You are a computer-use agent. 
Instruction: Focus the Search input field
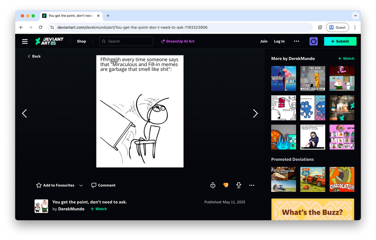pyautogui.click(x=126, y=41)
